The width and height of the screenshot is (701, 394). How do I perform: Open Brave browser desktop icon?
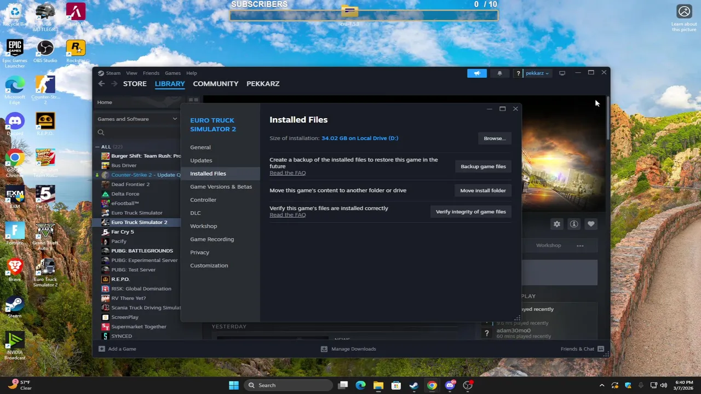[x=15, y=270]
